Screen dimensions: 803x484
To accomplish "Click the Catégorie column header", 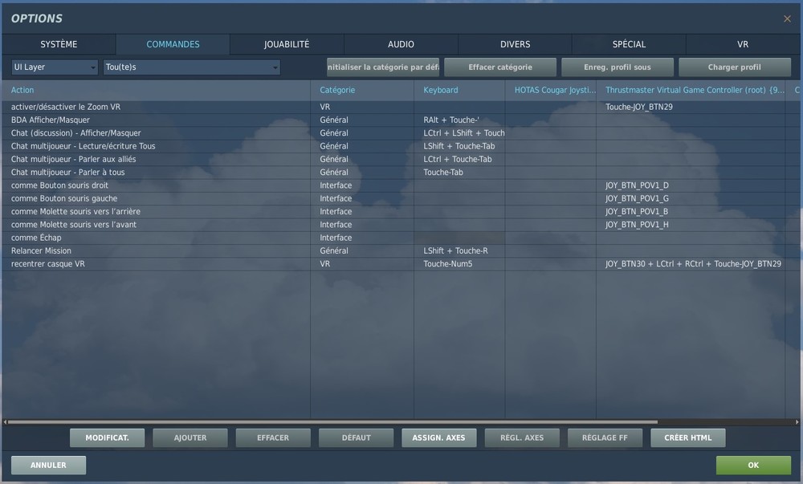I will point(362,90).
